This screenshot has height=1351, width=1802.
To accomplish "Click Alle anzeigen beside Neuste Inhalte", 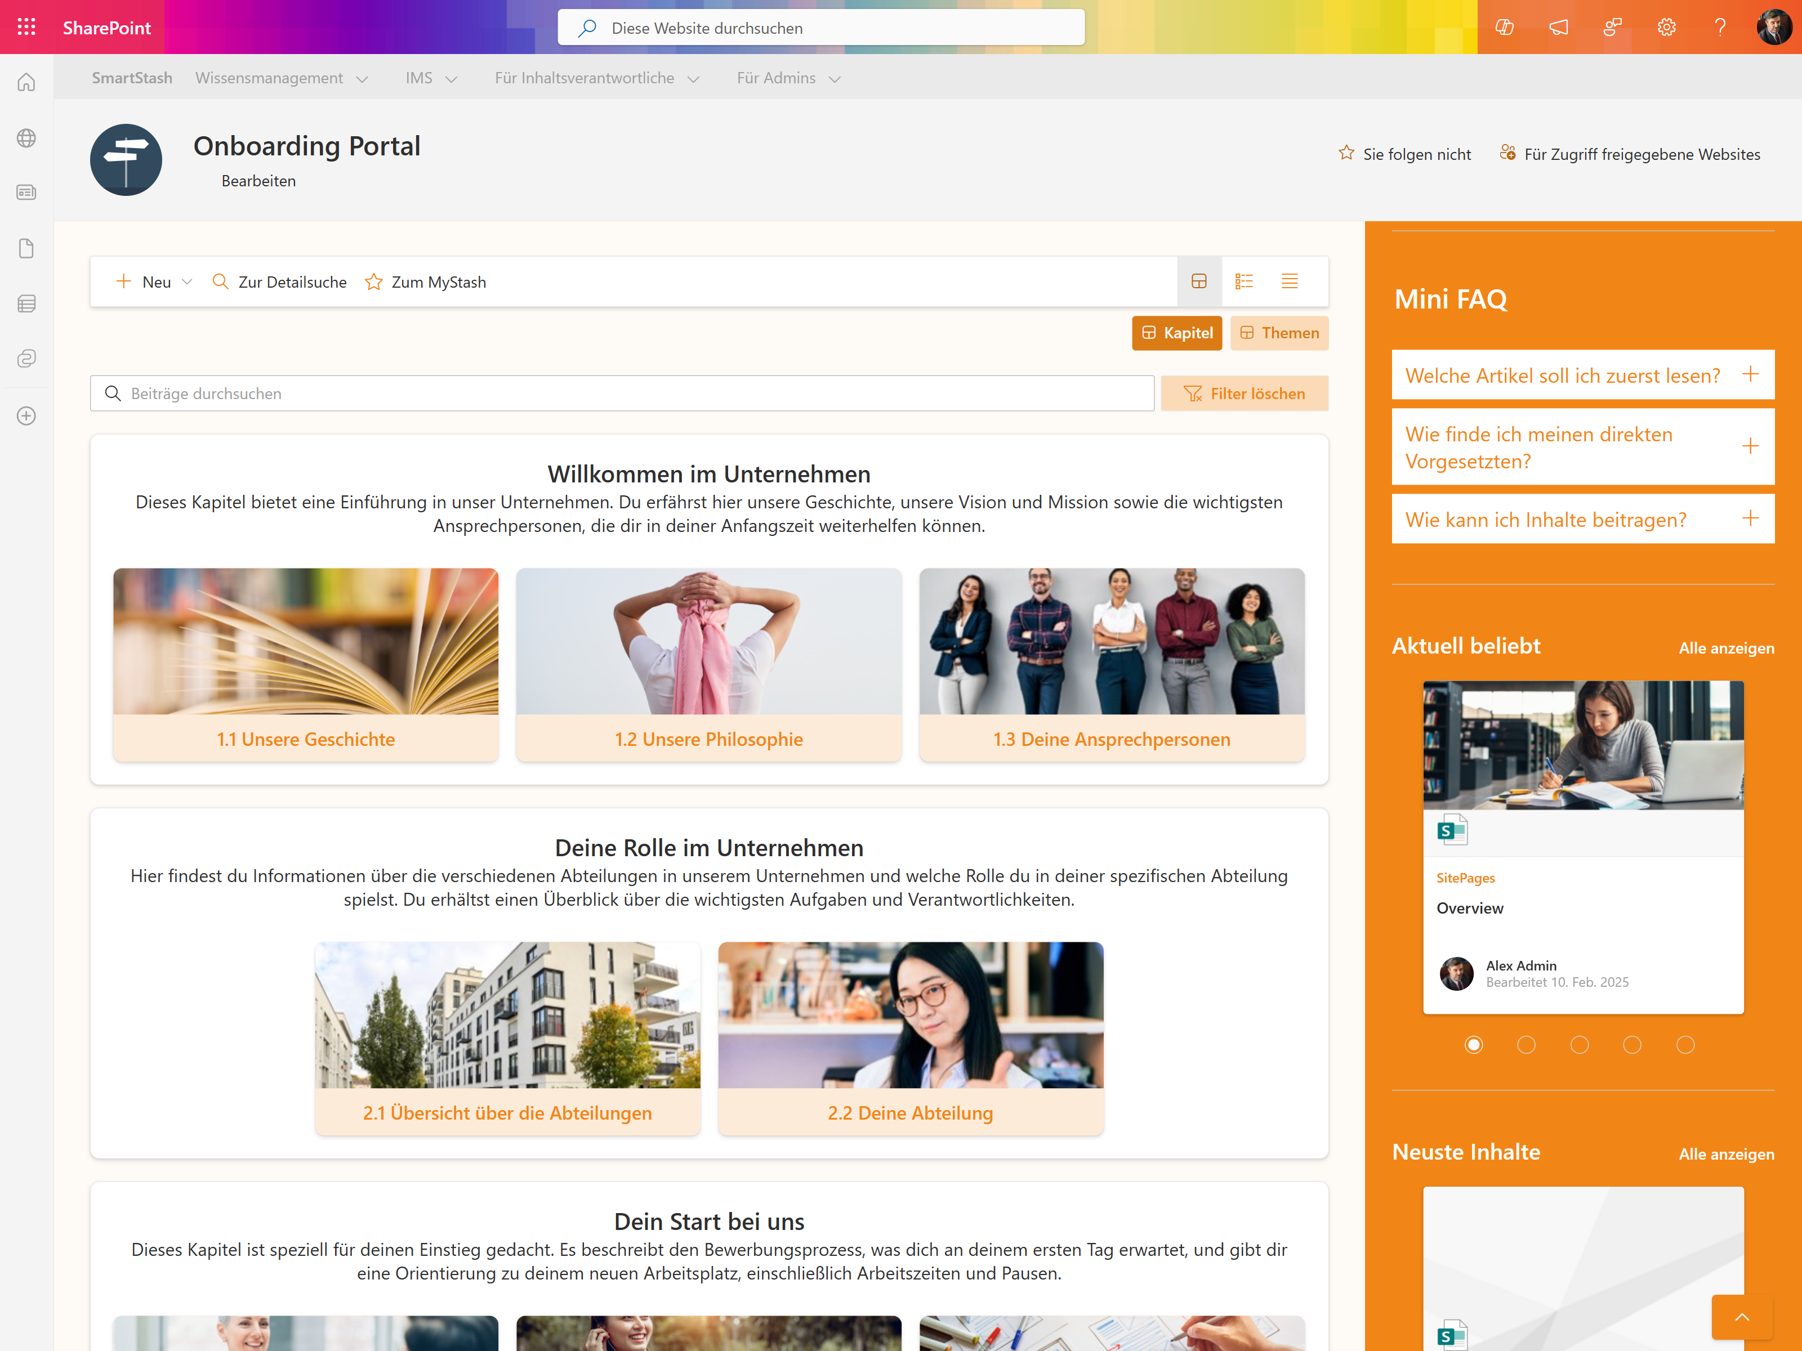I will coord(1725,1154).
